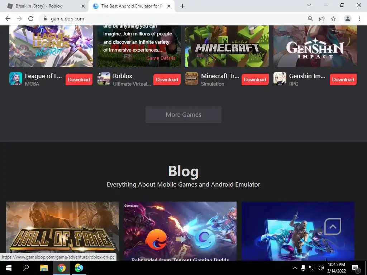
Task: Show hidden system tray icons
Action: pyautogui.click(x=295, y=268)
